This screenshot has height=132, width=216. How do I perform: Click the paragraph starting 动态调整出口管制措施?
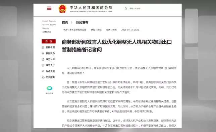coord(119,123)
